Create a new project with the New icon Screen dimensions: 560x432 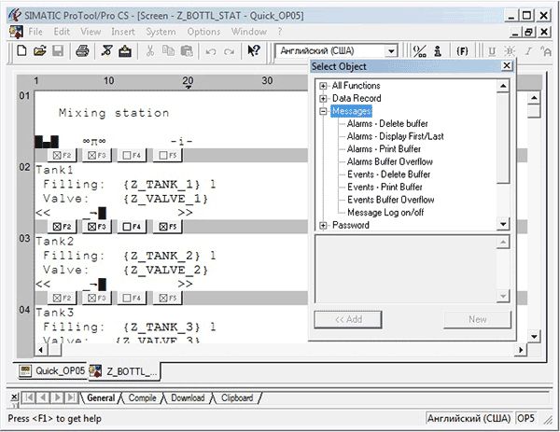(21, 51)
